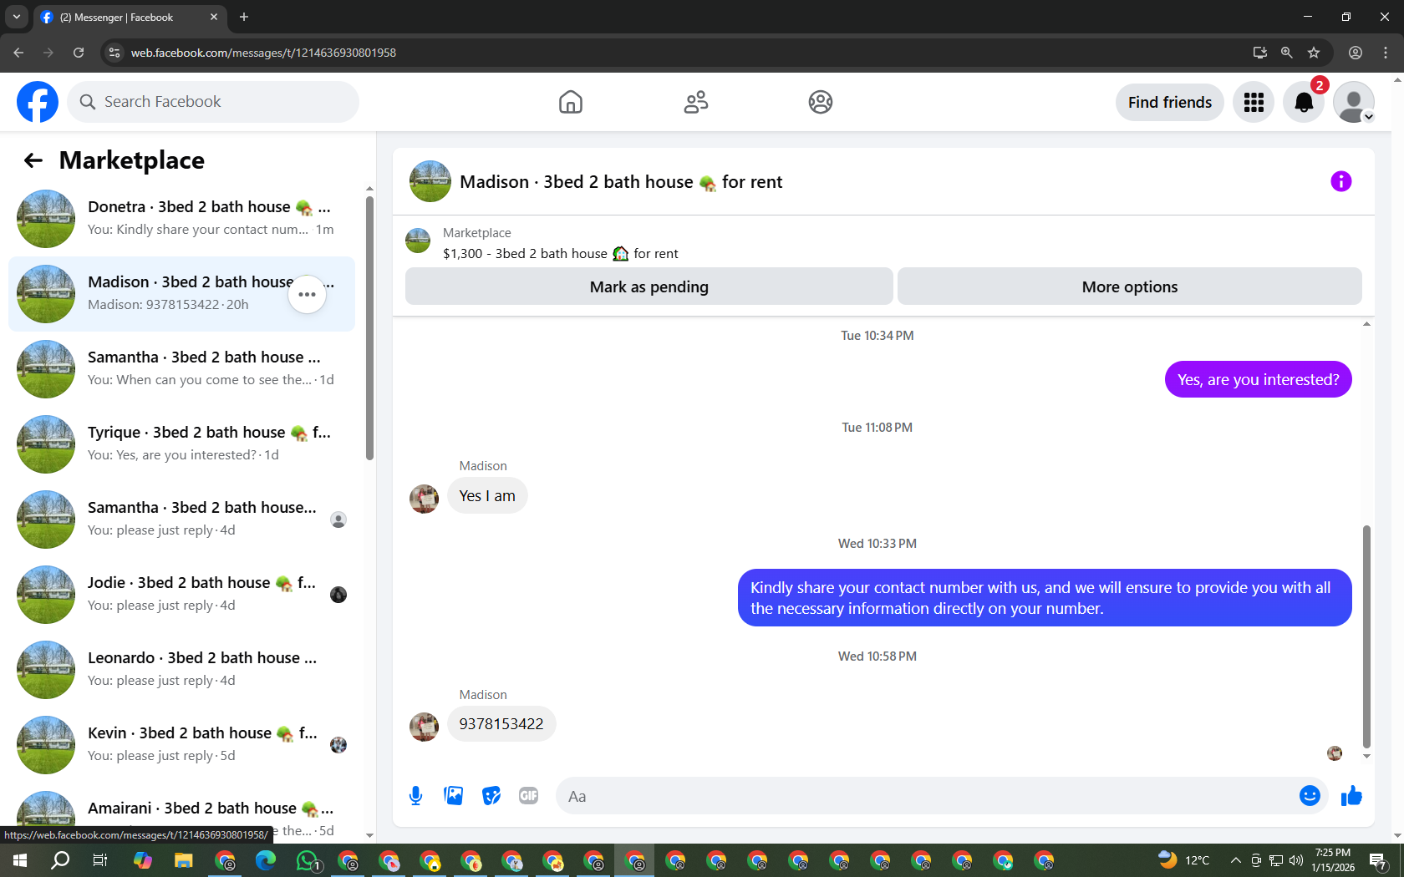Click the message bubble 9378153422
The height and width of the screenshot is (877, 1404).
point(501,724)
